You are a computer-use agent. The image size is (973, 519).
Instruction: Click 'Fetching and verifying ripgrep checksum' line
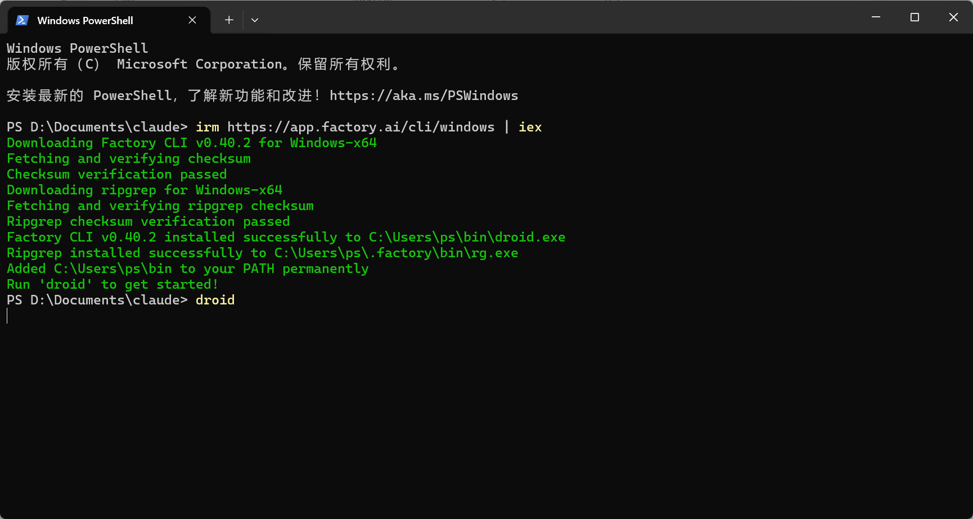click(x=160, y=206)
